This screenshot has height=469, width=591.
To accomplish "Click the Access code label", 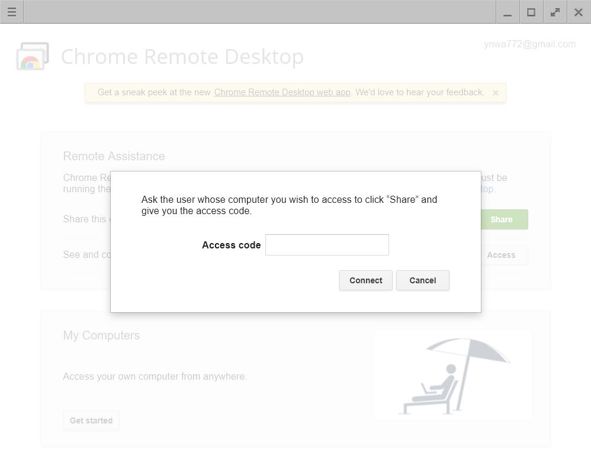I will 232,245.
